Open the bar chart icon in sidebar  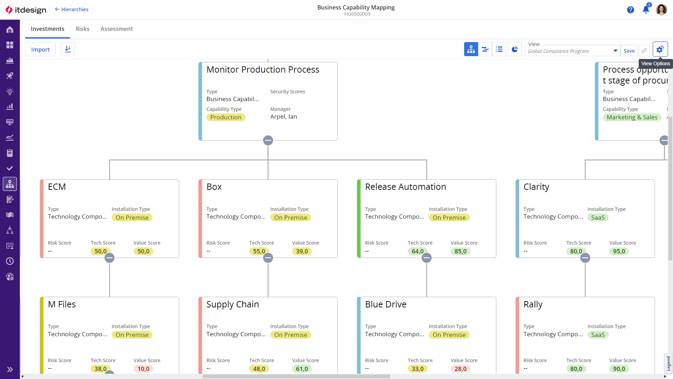[10, 107]
